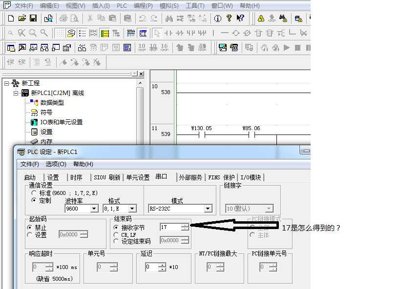Collapse the 新工程 tree node
The height and width of the screenshot is (289, 400).
pyautogui.click(x=7, y=83)
